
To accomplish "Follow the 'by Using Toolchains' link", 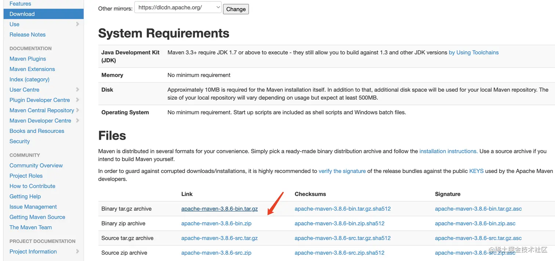I will point(474,52).
